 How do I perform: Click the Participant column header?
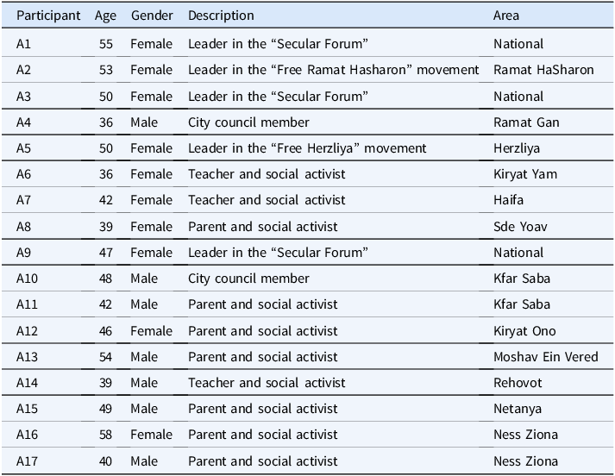tap(48, 16)
